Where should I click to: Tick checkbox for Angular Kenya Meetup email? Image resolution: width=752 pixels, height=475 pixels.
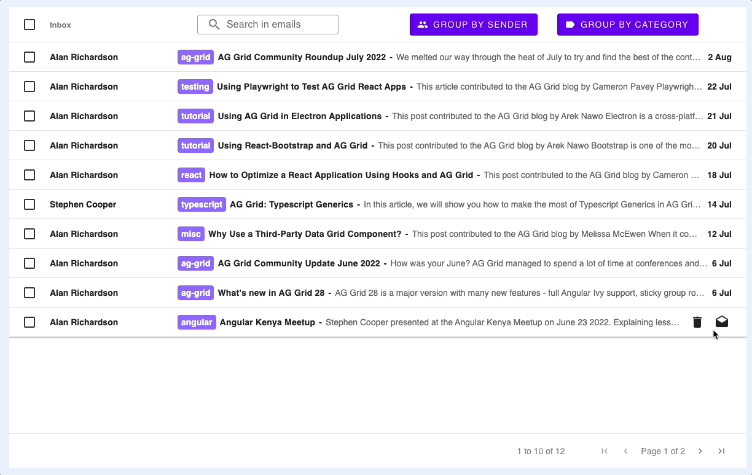click(x=29, y=322)
